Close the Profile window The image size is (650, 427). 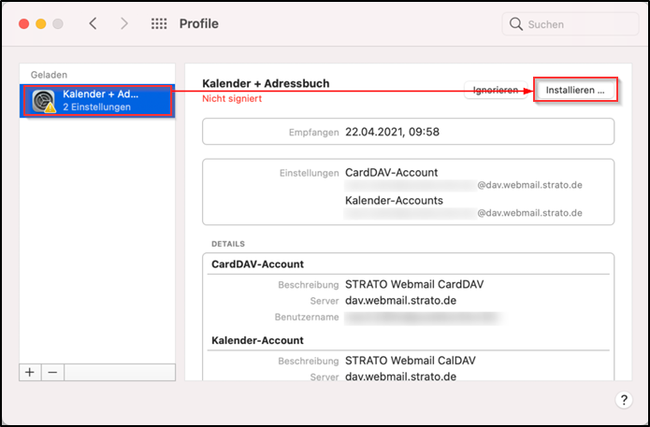point(23,23)
